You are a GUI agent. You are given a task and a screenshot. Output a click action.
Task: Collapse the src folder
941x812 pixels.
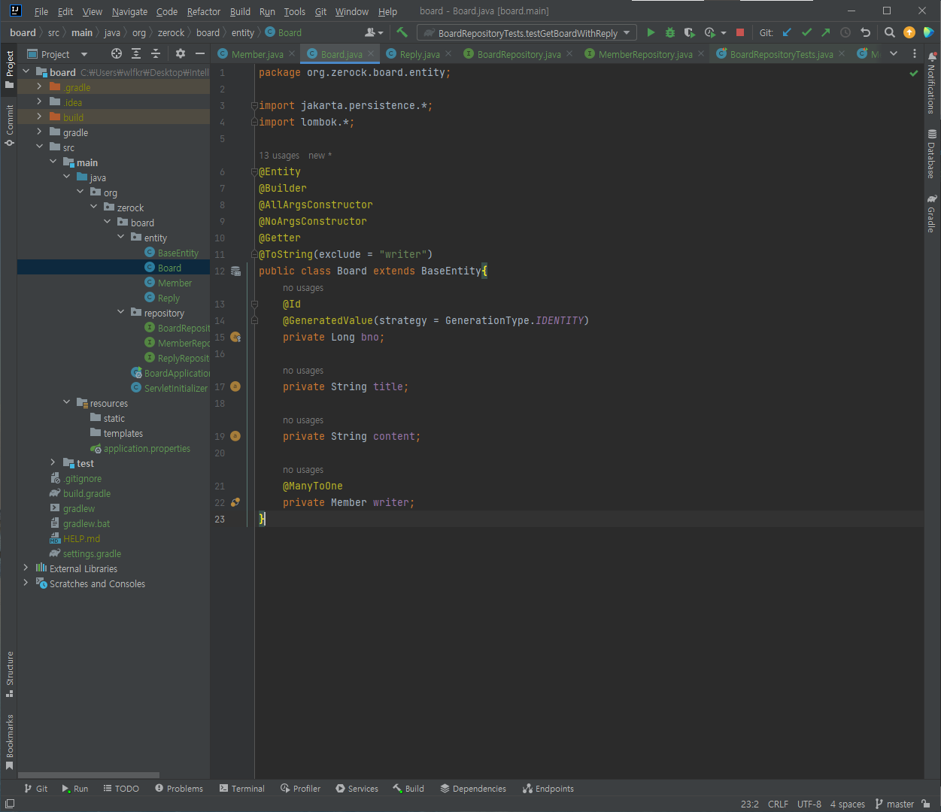pyautogui.click(x=39, y=147)
